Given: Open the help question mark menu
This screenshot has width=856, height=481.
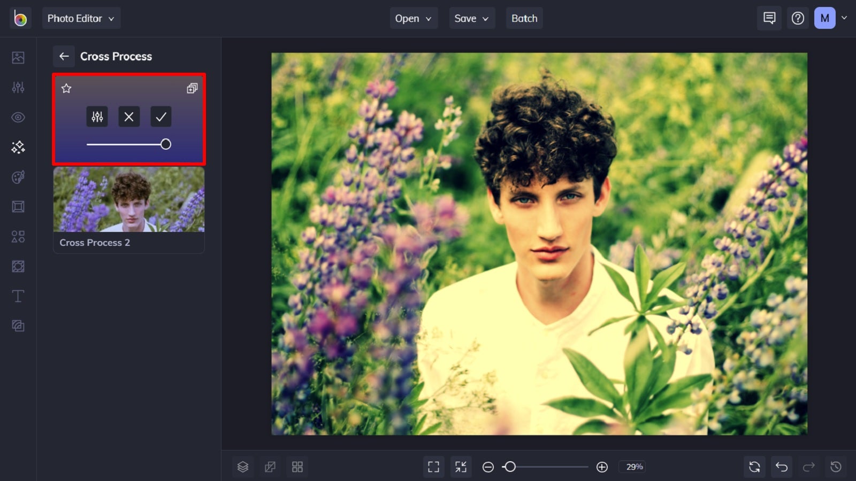Looking at the screenshot, I should pyautogui.click(x=798, y=18).
